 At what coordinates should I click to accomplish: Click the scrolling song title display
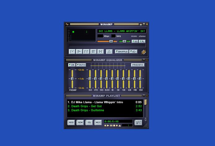pyautogui.click(x=122, y=31)
